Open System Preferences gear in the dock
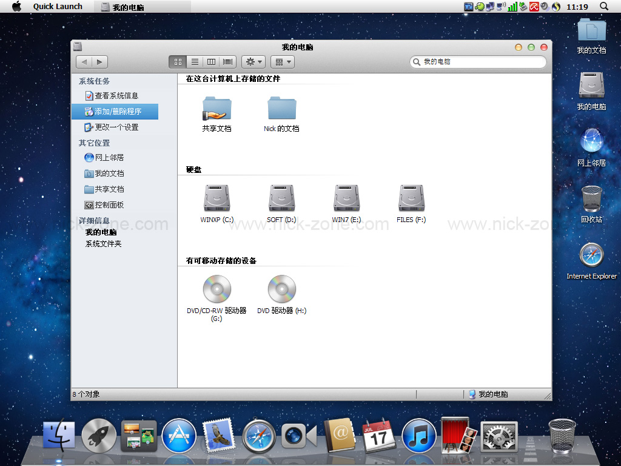 [x=499, y=436]
